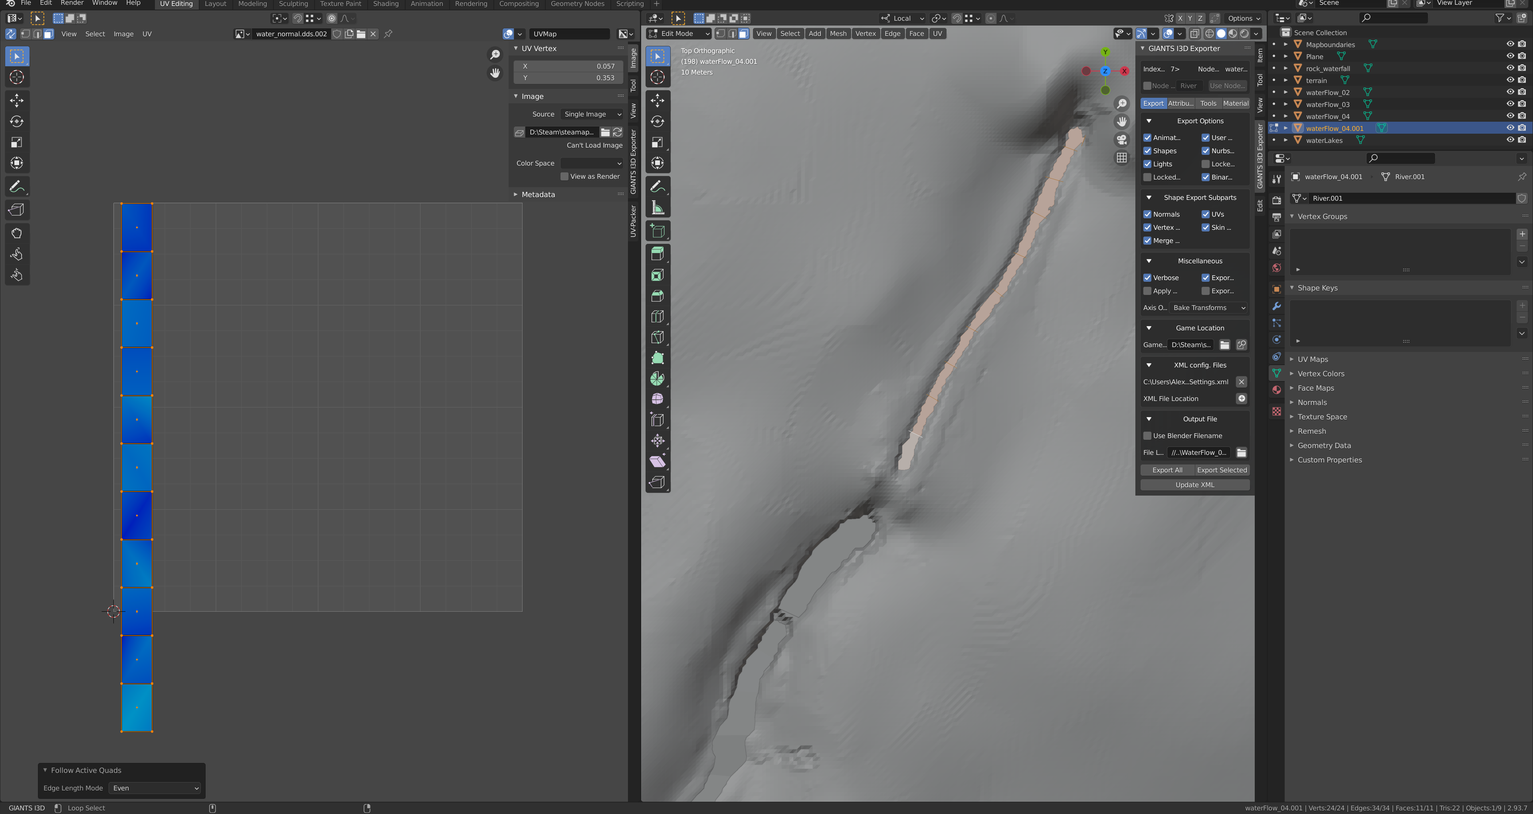Select waterLakes object in outliner

tap(1324, 140)
